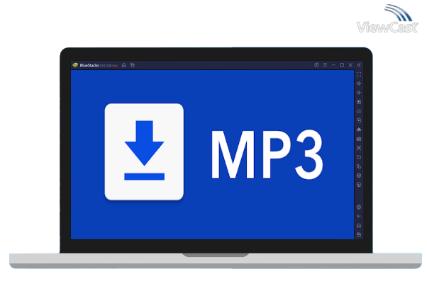
Task: Collapse the sidebar with the double-chevron icon
Action: [359, 65]
